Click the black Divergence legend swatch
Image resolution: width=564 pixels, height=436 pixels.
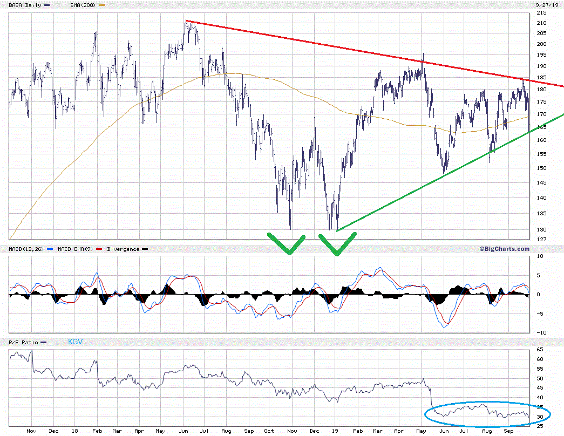tap(145, 249)
